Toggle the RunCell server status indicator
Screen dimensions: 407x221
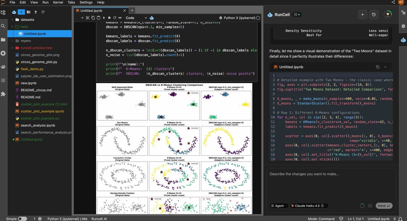(x=297, y=15)
